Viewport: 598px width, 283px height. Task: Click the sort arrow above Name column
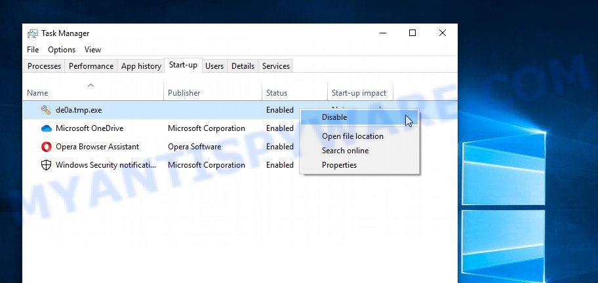(x=90, y=85)
